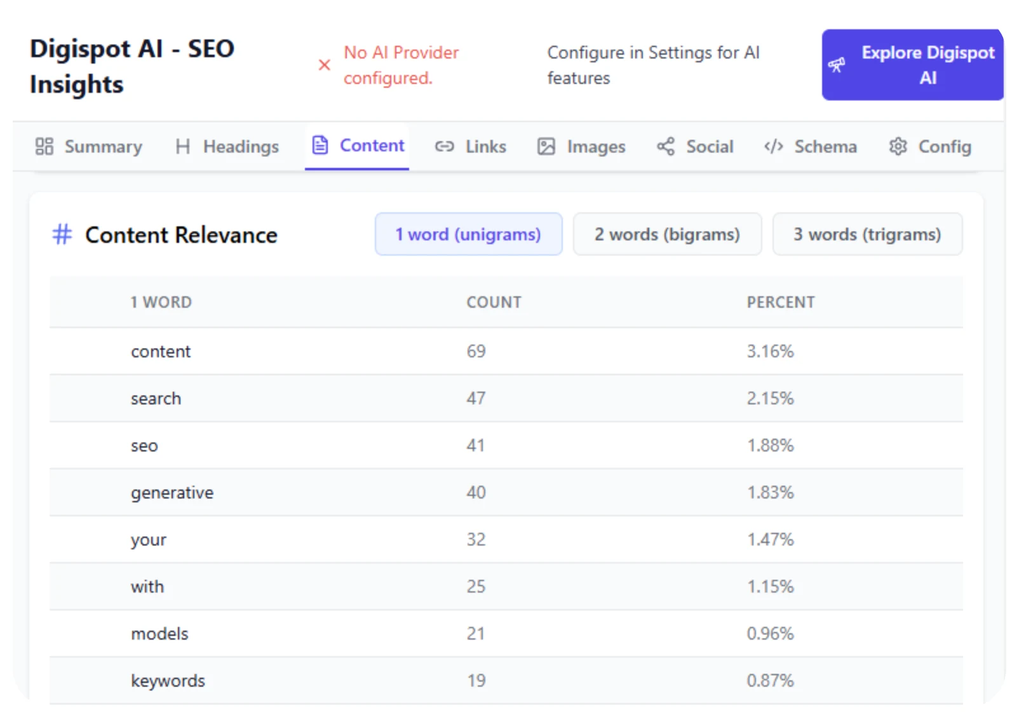Click the COUNT column header

click(x=494, y=303)
